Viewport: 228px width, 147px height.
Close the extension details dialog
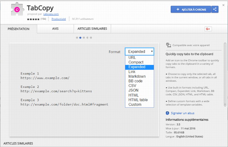(223, 5)
